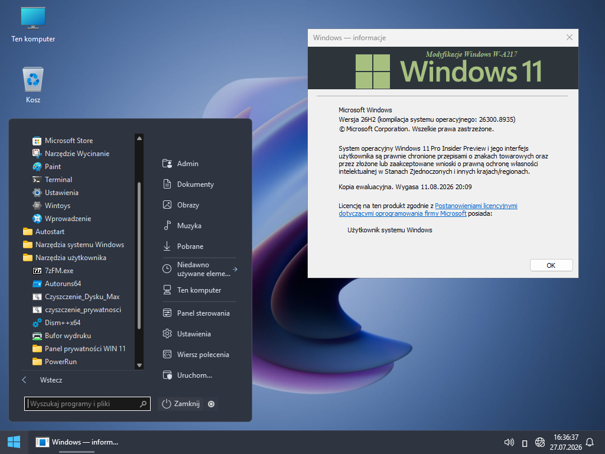
Task: Expand Niedawno używane elementy arrow
Action: pos(235,269)
